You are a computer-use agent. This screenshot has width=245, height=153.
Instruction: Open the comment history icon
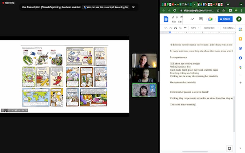coord(201,19)
